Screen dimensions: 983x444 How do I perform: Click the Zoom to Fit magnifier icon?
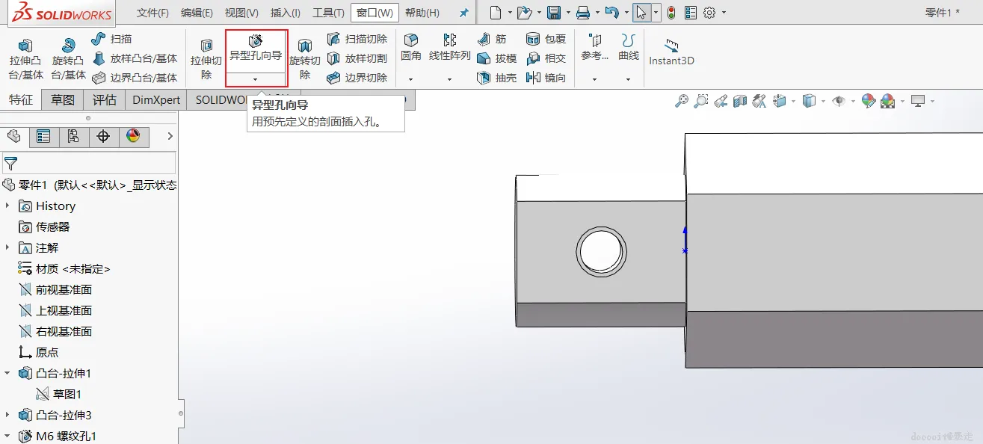[x=682, y=101]
